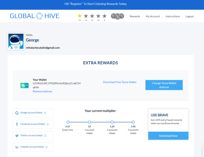This screenshot has height=157, width=204.
Task: Select the second star labeled 1.4x
Action: [86, 16]
